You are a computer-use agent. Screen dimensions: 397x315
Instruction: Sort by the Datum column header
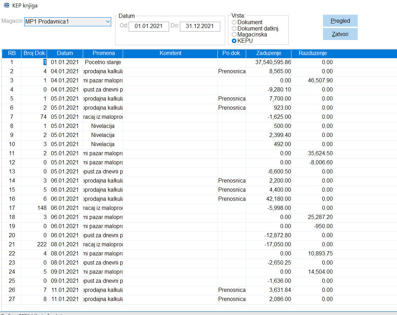[65, 53]
